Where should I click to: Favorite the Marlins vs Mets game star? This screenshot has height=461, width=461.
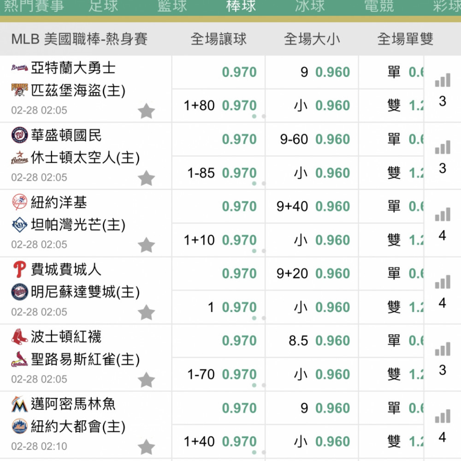click(146, 447)
